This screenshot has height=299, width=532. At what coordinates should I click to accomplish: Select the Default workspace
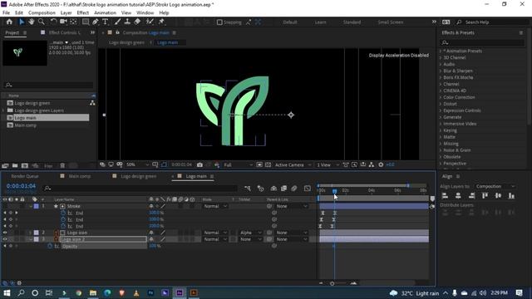[x=290, y=22]
